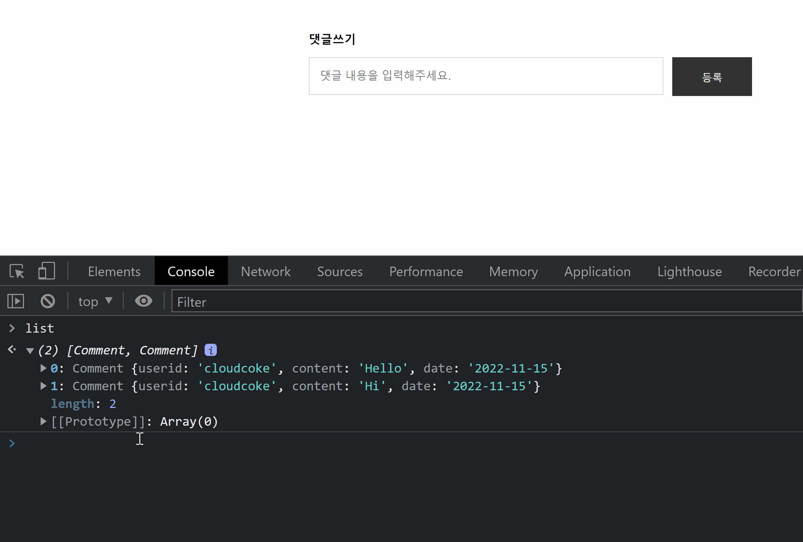Switch to the Sources tab
803x542 pixels.
339,271
